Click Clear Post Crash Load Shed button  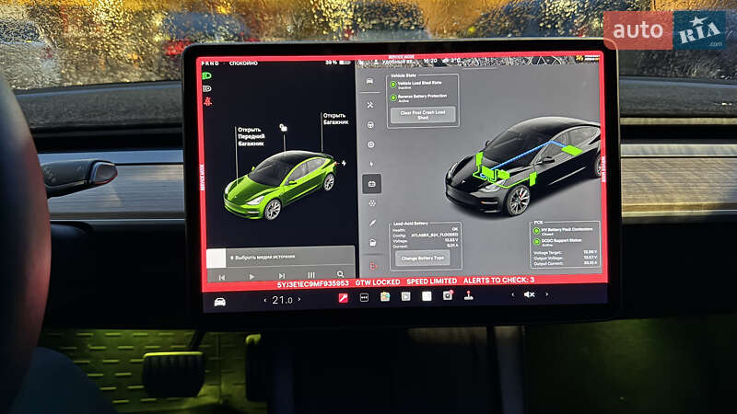423,115
